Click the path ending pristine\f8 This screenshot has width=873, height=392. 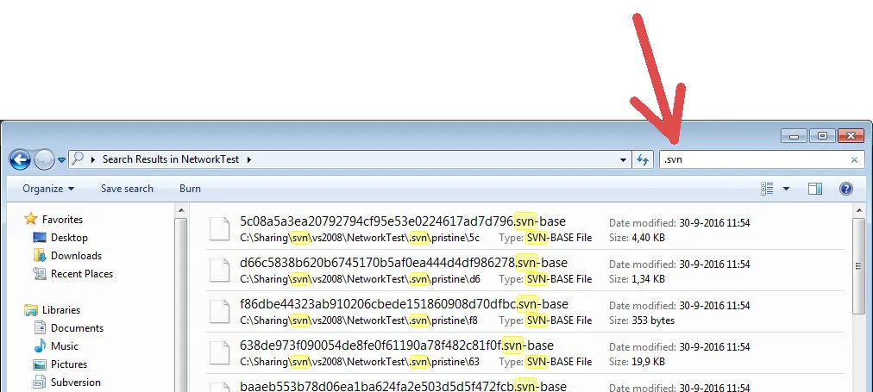click(x=359, y=320)
